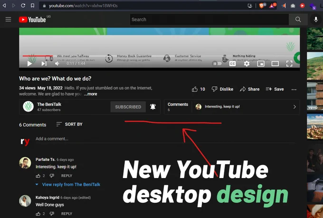Open Kahoya Ingrid profile avatar
This screenshot has height=218, width=323.
pos(25,201)
